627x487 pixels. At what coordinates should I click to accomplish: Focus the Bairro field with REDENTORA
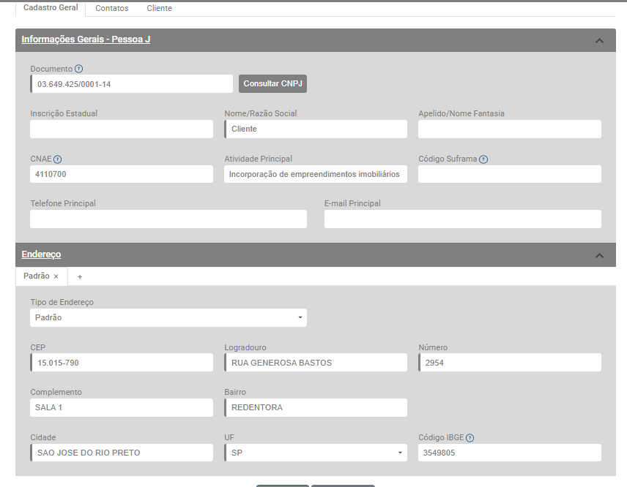[316, 407]
